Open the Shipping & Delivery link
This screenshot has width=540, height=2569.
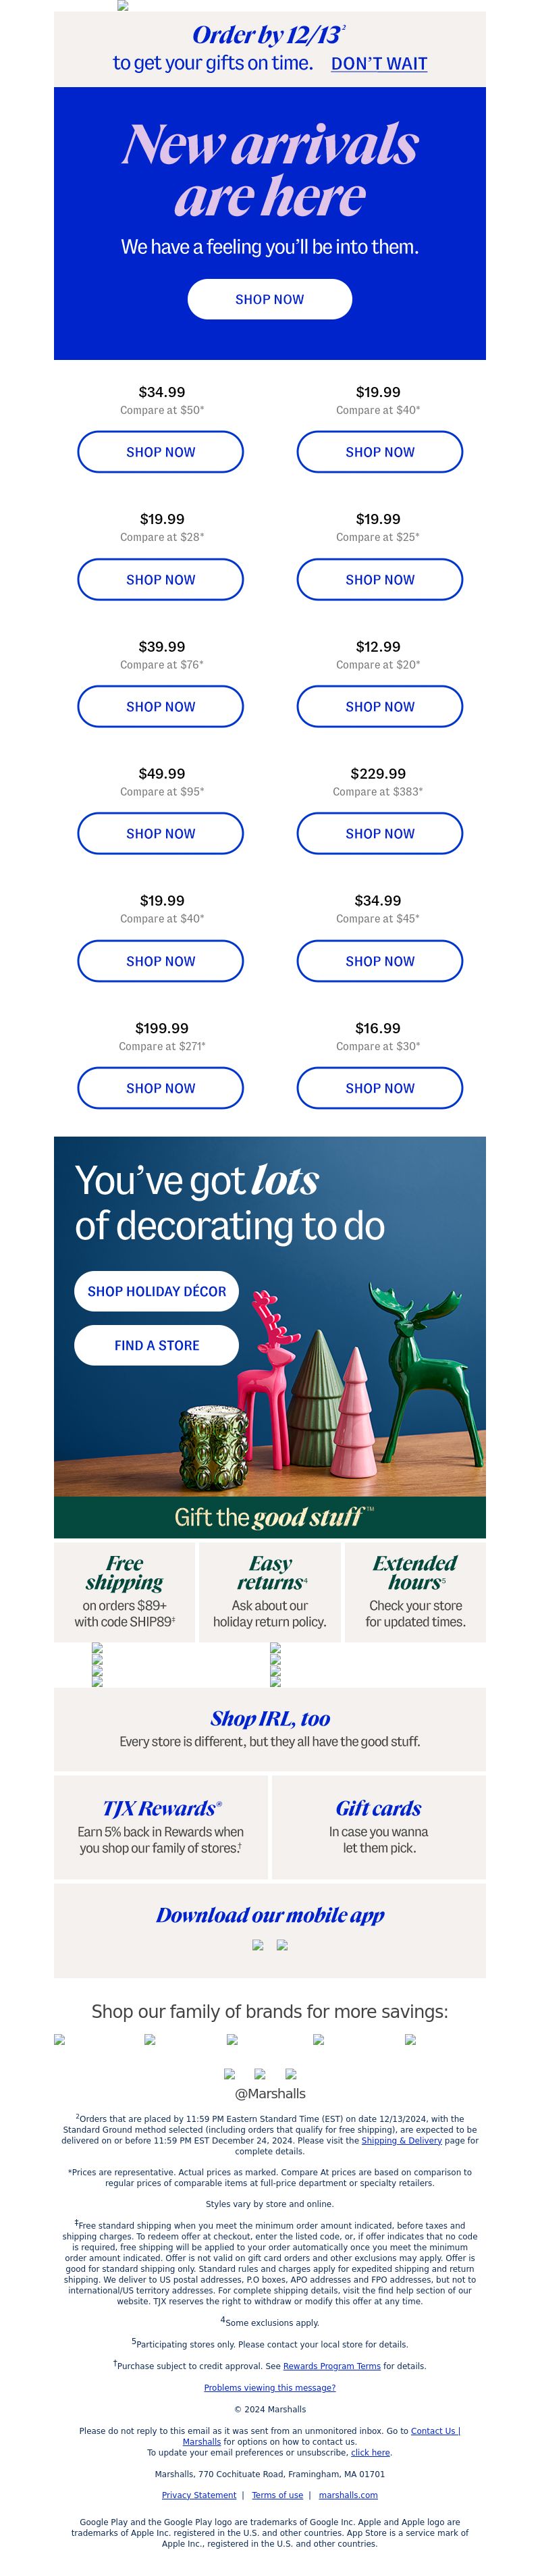pyautogui.click(x=402, y=2140)
